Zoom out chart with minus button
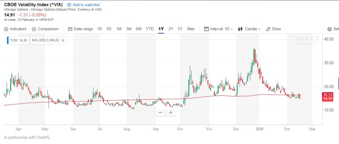Viewport: 339px width, 144px height. click(x=161, y=113)
